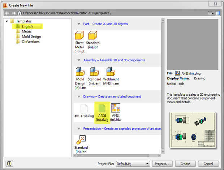Click Part – Create 2D and 3D objects header
Screen dimensions: 224x170
(x=105, y=24)
